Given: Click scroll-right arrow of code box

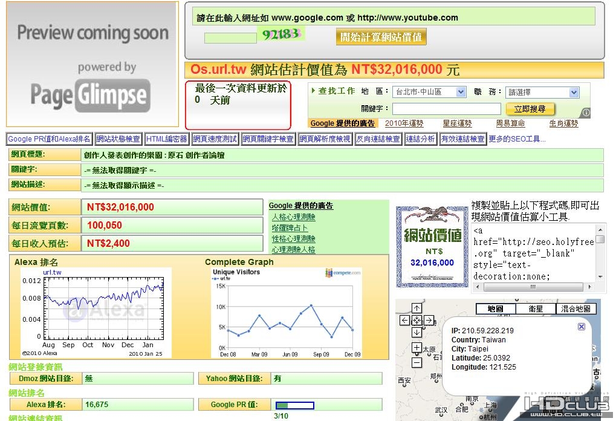Looking at the screenshot, I should [589, 287].
